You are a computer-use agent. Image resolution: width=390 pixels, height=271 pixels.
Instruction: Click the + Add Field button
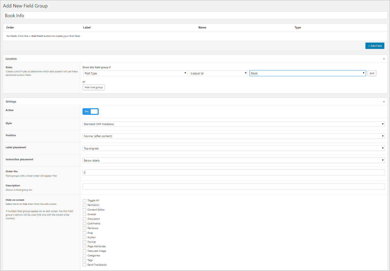click(x=375, y=46)
